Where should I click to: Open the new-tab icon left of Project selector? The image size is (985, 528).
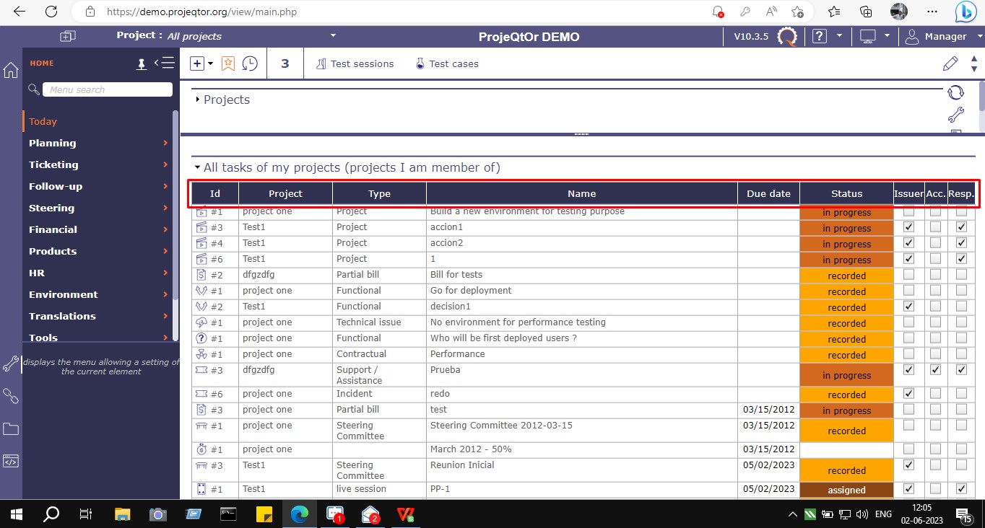pos(68,36)
